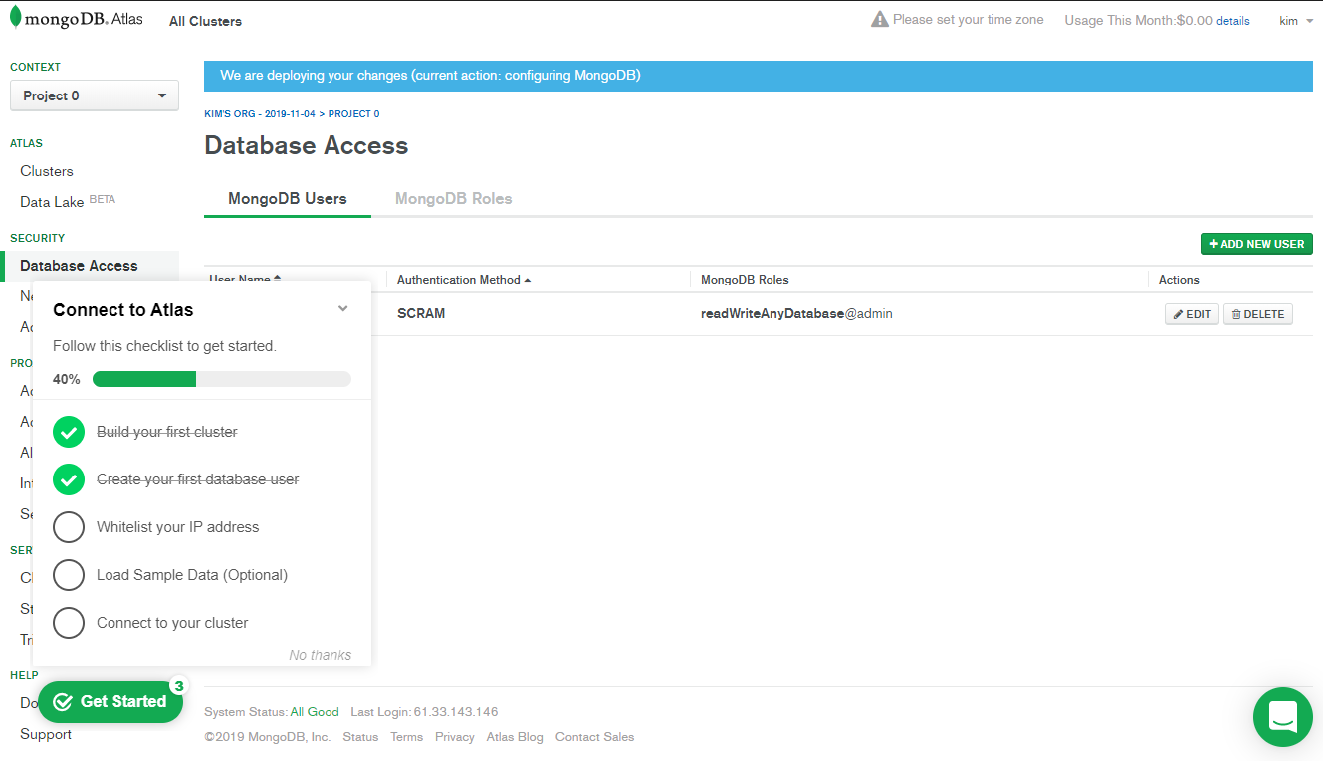Viewport: 1323px width, 761px height.
Task: Click the PROJECT 0 breadcrumb link
Action: tap(353, 114)
